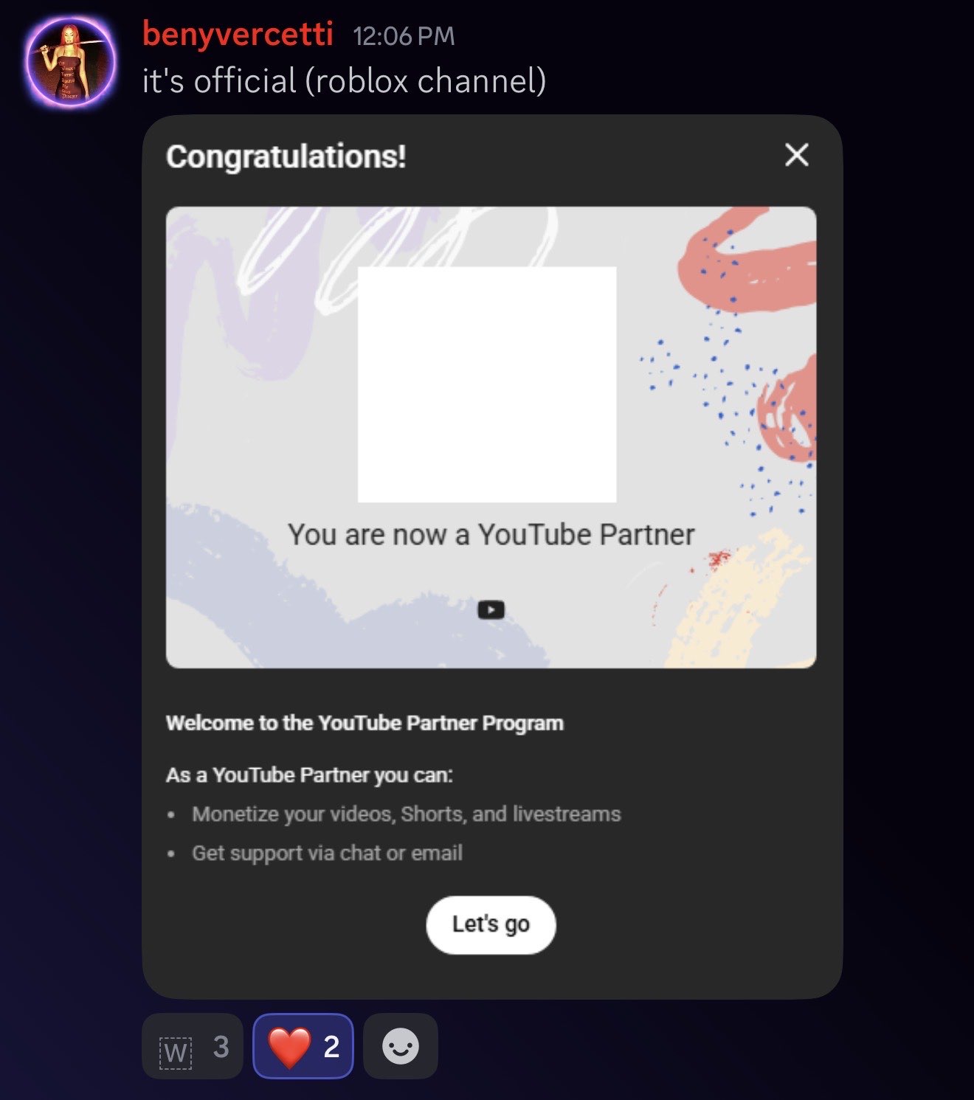Open the benyvercetti username profile
Image resolution: width=974 pixels, height=1100 pixels.
pyautogui.click(x=238, y=35)
